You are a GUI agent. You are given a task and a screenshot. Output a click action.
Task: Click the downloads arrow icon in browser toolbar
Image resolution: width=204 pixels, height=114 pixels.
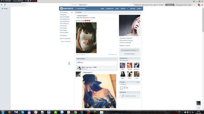pos(202,5)
